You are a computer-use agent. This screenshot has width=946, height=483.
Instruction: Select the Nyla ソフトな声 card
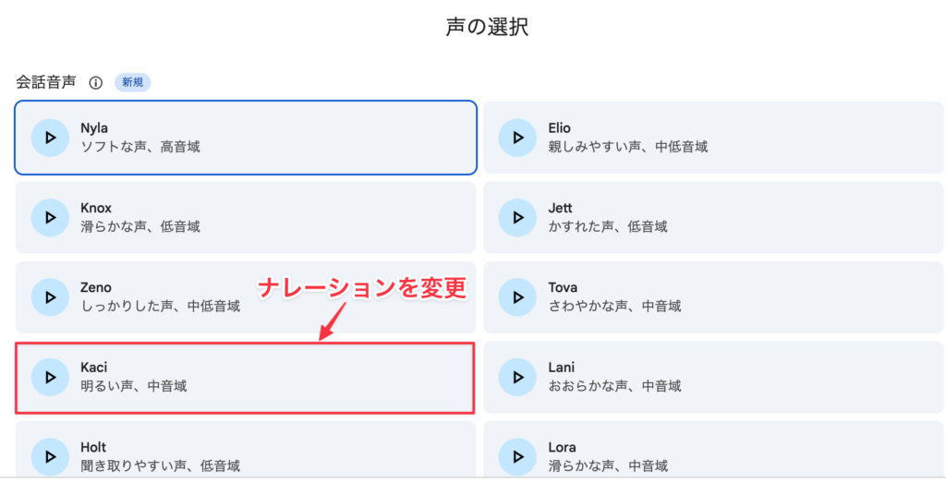click(246, 138)
